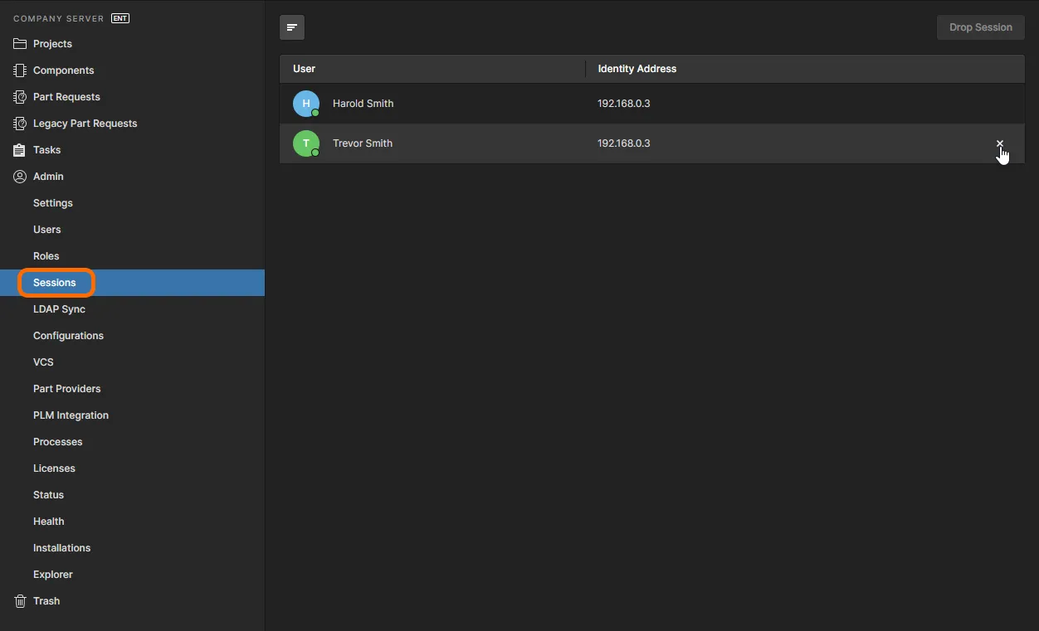Sort by the Identity Address column header

point(637,69)
